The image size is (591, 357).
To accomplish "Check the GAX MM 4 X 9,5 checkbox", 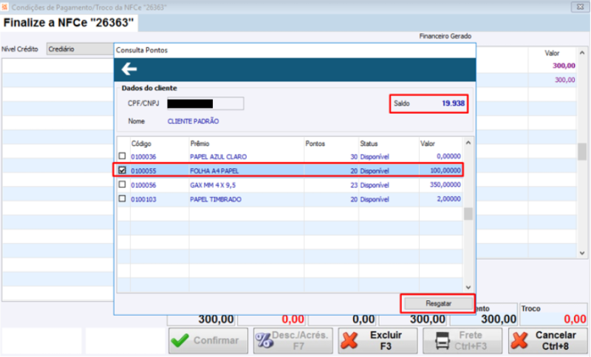I will pos(122,184).
